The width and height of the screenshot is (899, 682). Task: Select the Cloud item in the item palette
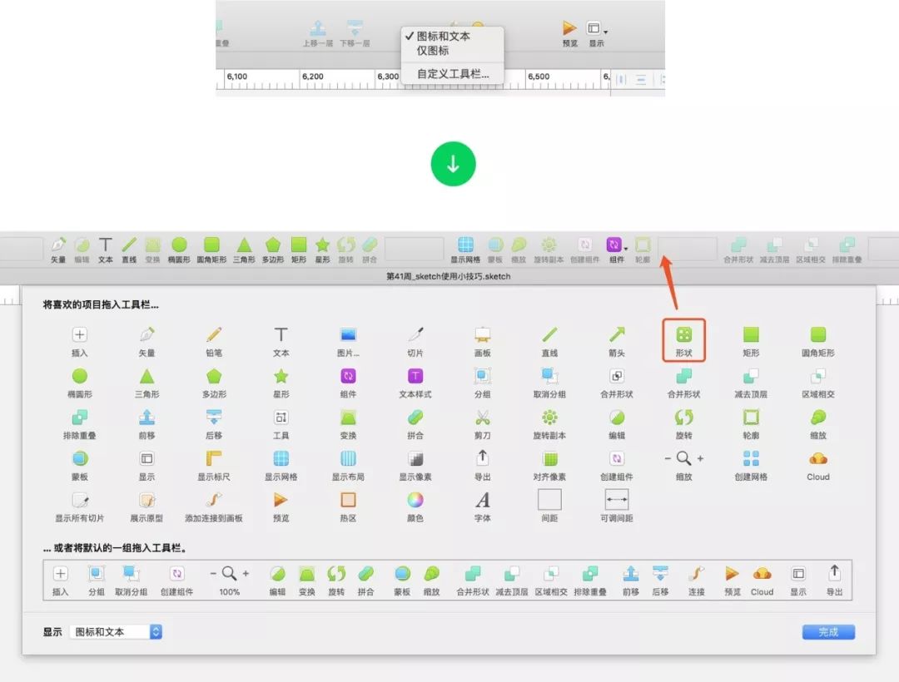817,466
